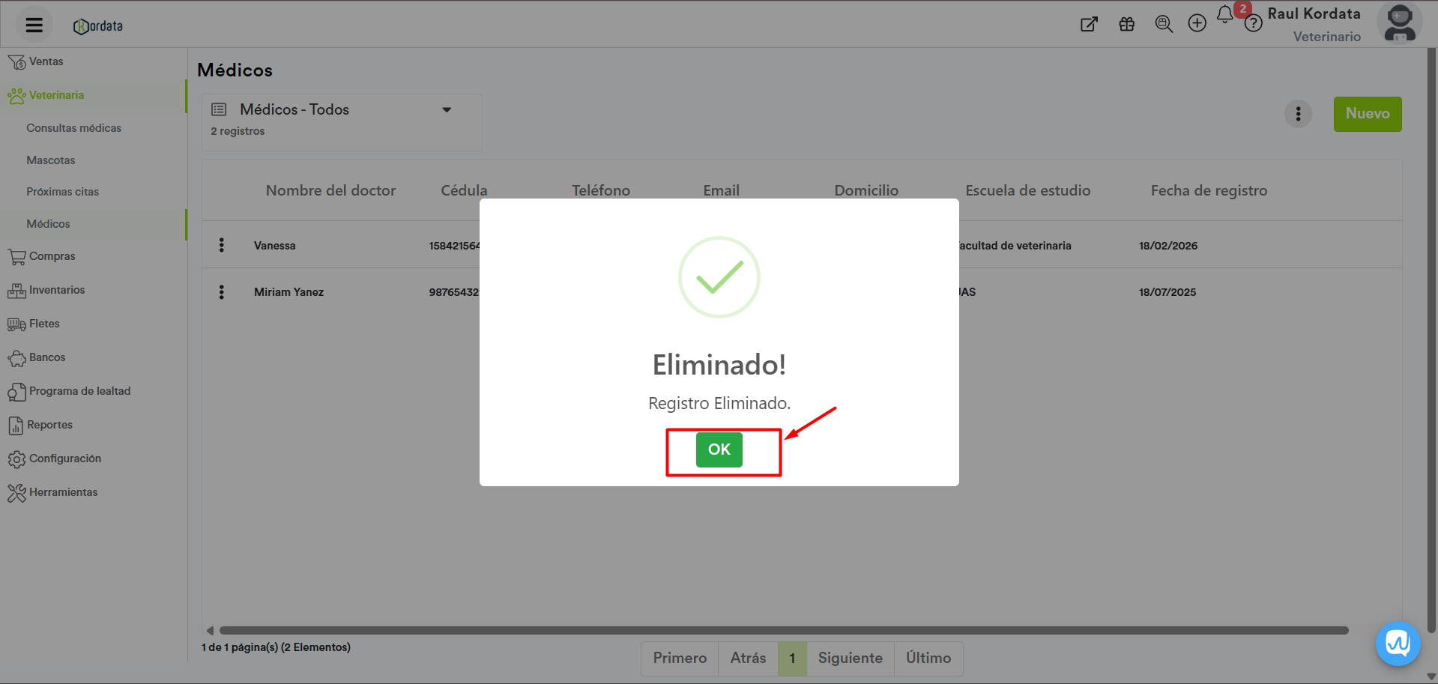
Task: Click the plus circle add icon
Action: (x=1197, y=24)
